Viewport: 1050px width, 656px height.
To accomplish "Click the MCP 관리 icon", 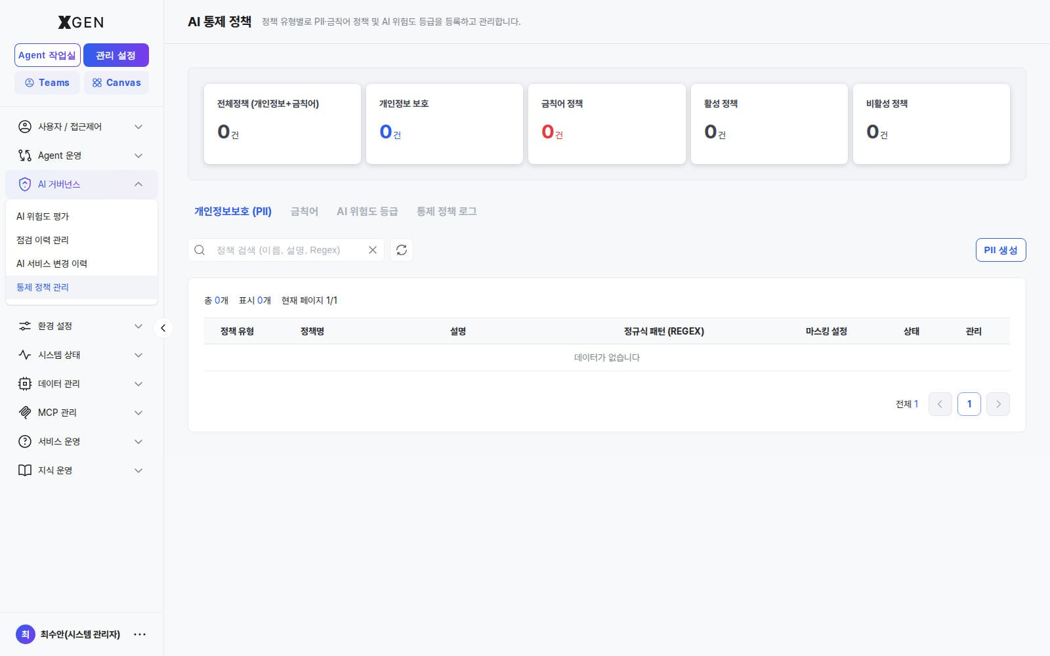I will click(25, 413).
